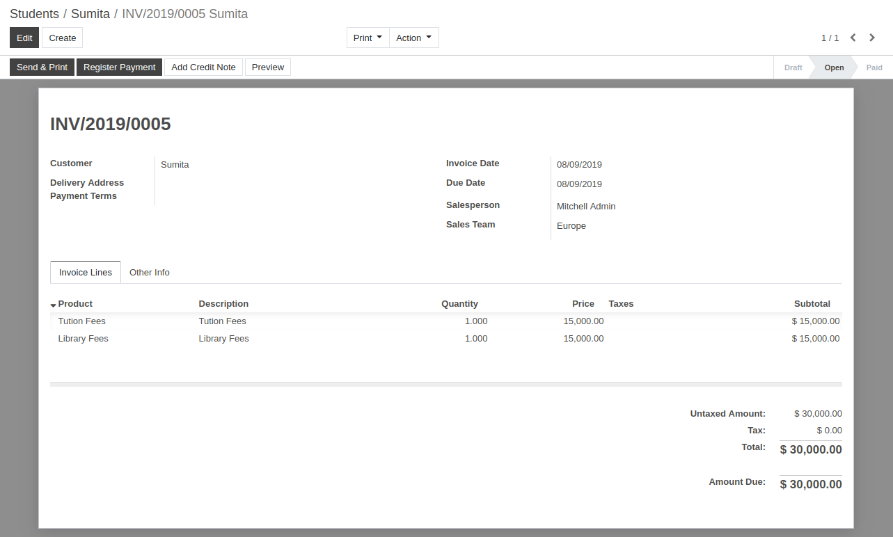This screenshot has width=893, height=537.
Task: Switch to the Other Info tab
Action: coord(149,272)
